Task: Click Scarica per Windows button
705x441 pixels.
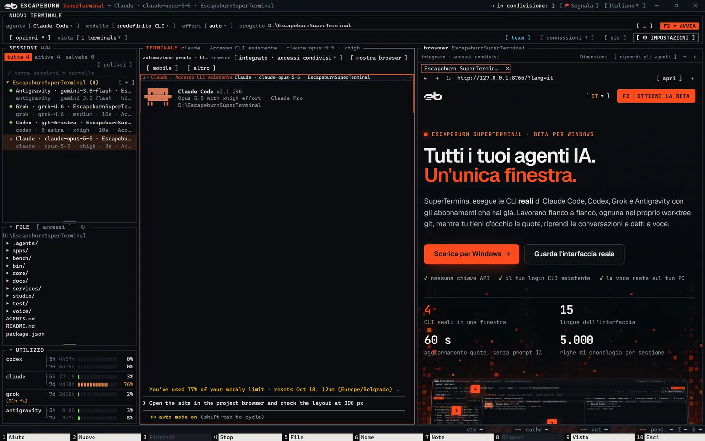Action: click(472, 254)
